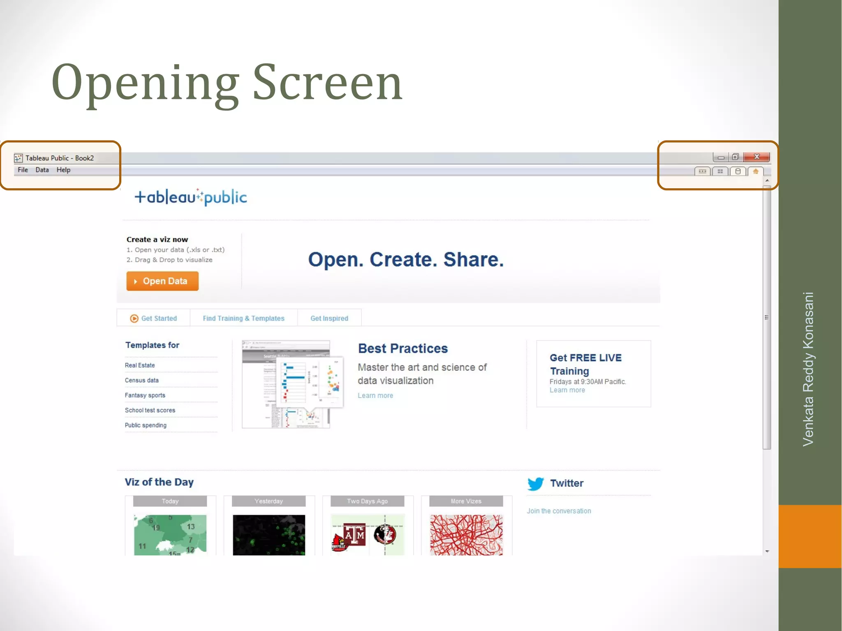Open the Help menu
Viewport: 842px width, 631px height.
tap(63, 170)
